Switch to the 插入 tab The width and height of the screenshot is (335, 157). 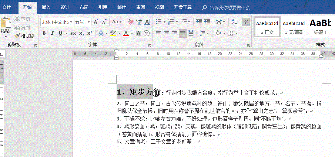tap(46, 7)
